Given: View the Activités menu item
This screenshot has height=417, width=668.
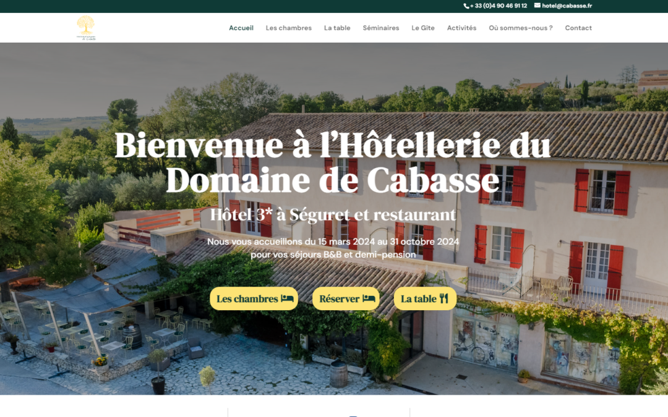Looking at the screenshot, I should [461, 28].
